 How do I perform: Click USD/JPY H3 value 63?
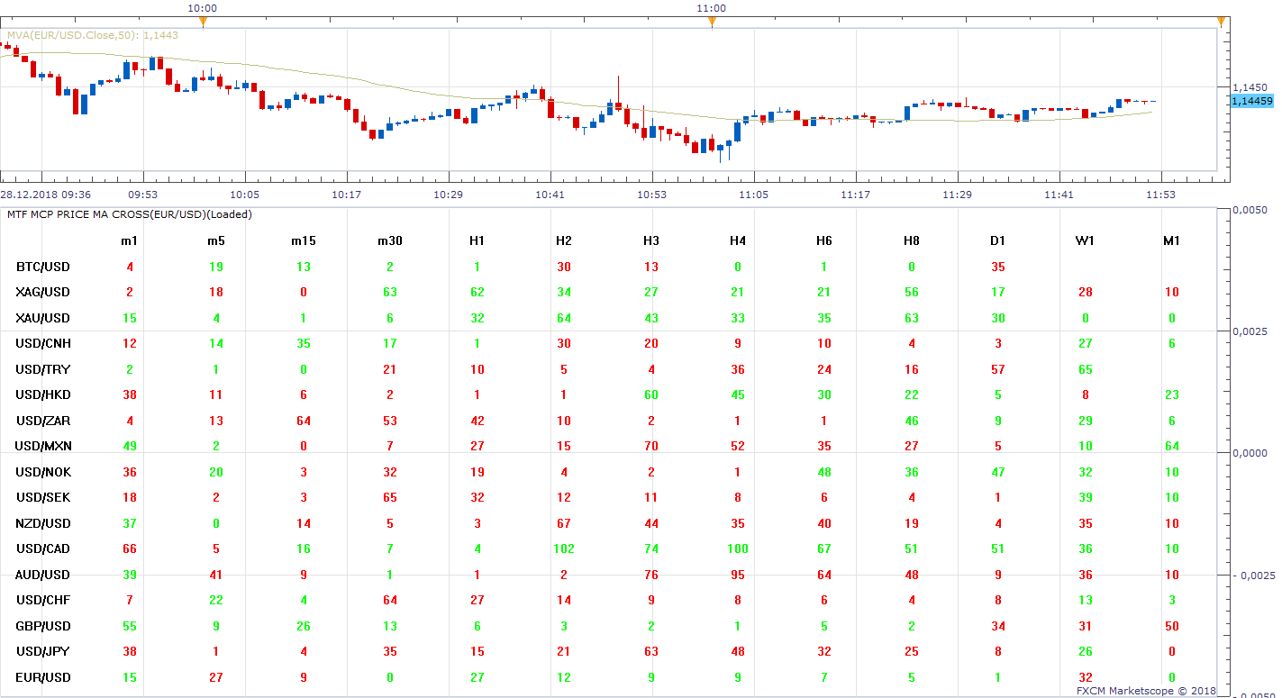coord(650,651)
